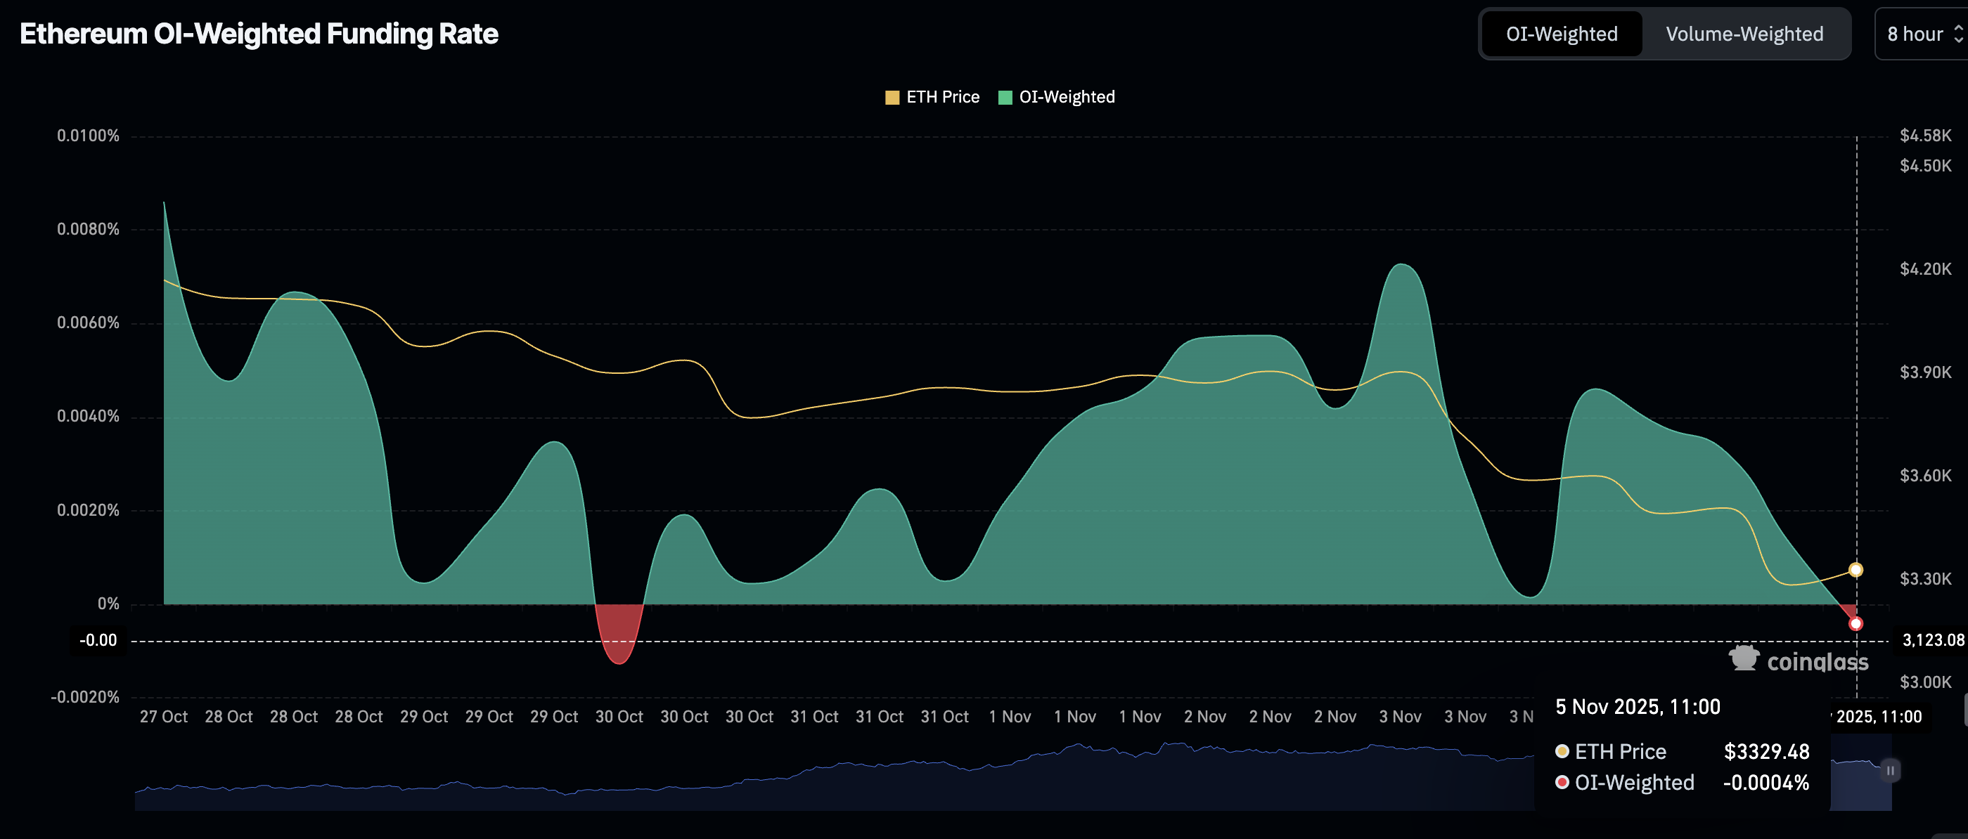The width and height of the screenshot is (1968, 839).
Task: Click the yellow ETH Price legend square
Action: [x=892, y=98]
